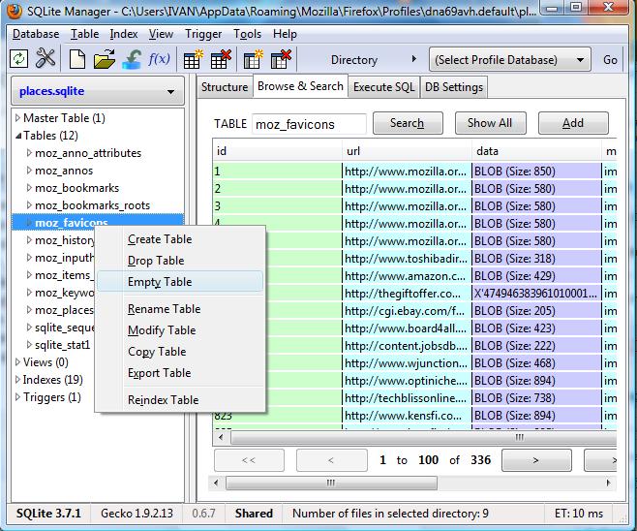Click the Refresh icon in toolbar

coord(18,59)
